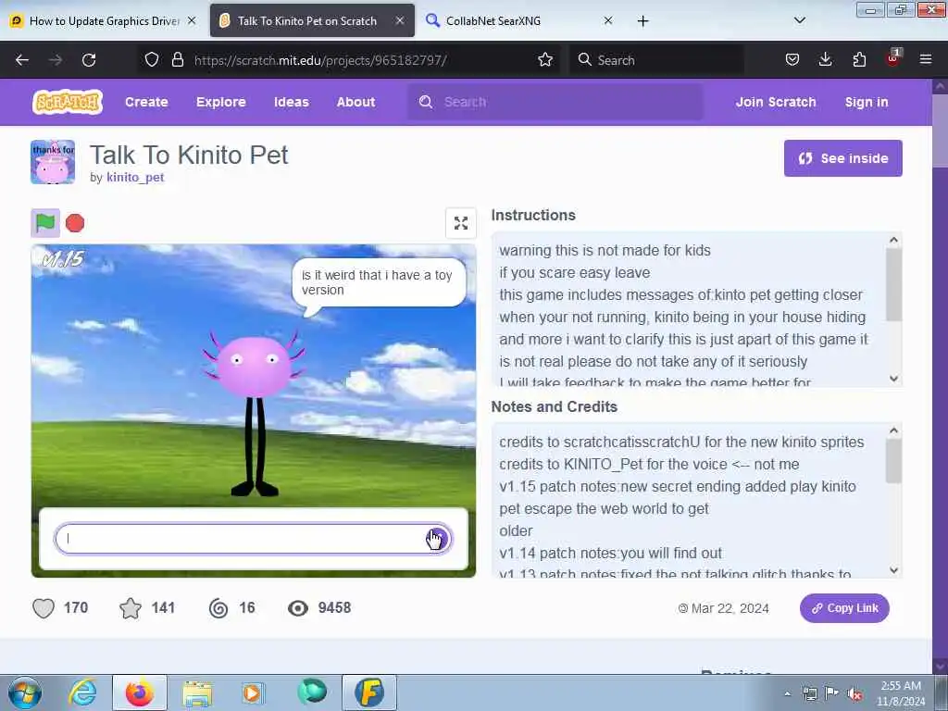Image resolution: width=948 pixels, height=711 pixels.
Task: Click the muted volume tray icon
Action: [854, 694]
